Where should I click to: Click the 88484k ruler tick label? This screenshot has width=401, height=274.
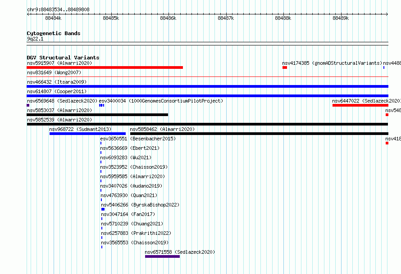(53, 18)
